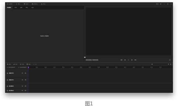The height and width of the screenshot is (106, 178).
Task: Click the greyed-out Edit pencil tool
Action: tap(34, 64)
